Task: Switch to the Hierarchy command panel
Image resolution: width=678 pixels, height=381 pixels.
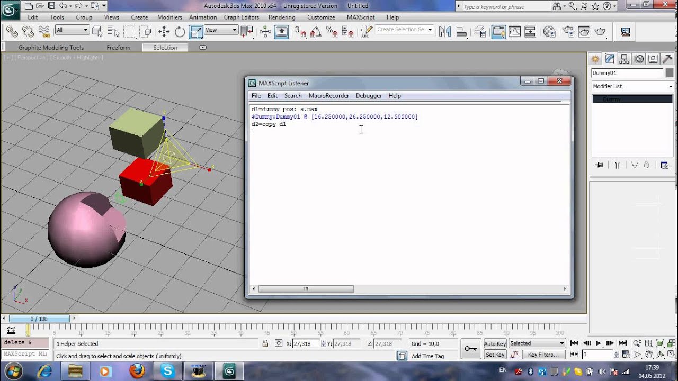Action: pyautogui.click(x=625, y=59)
